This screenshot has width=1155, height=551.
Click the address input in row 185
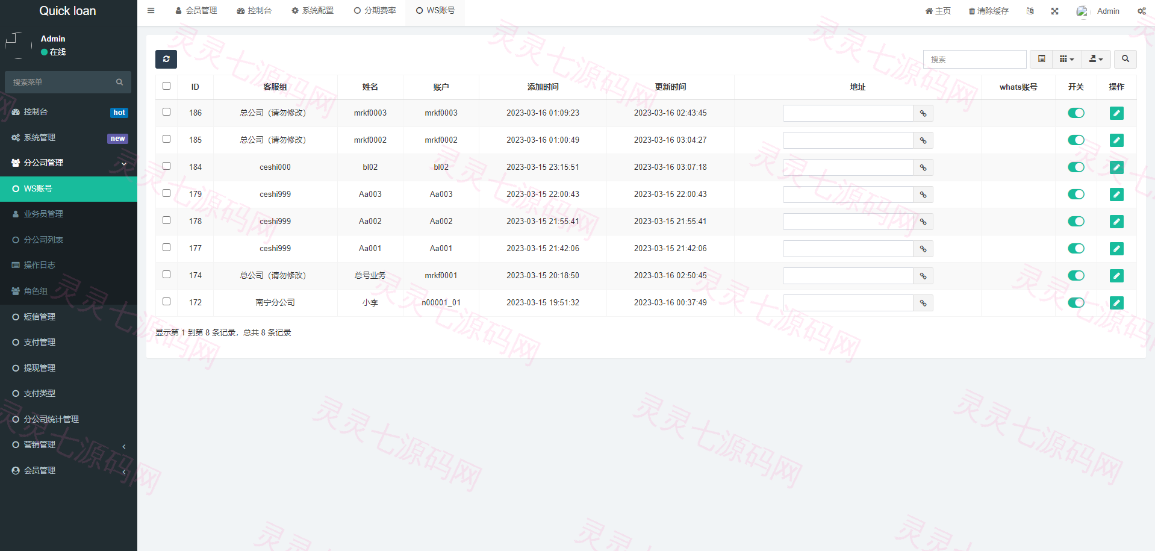pos(848,140)
